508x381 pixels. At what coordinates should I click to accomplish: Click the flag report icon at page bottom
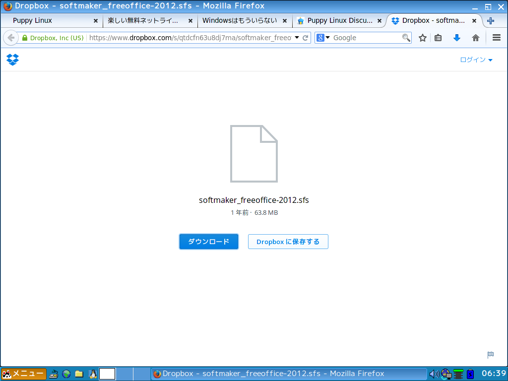tap(491, 355)
